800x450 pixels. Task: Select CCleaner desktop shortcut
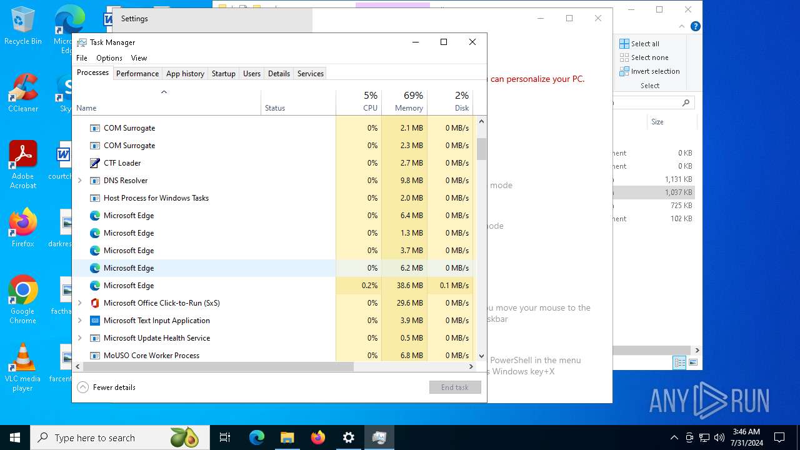[23, 93]
